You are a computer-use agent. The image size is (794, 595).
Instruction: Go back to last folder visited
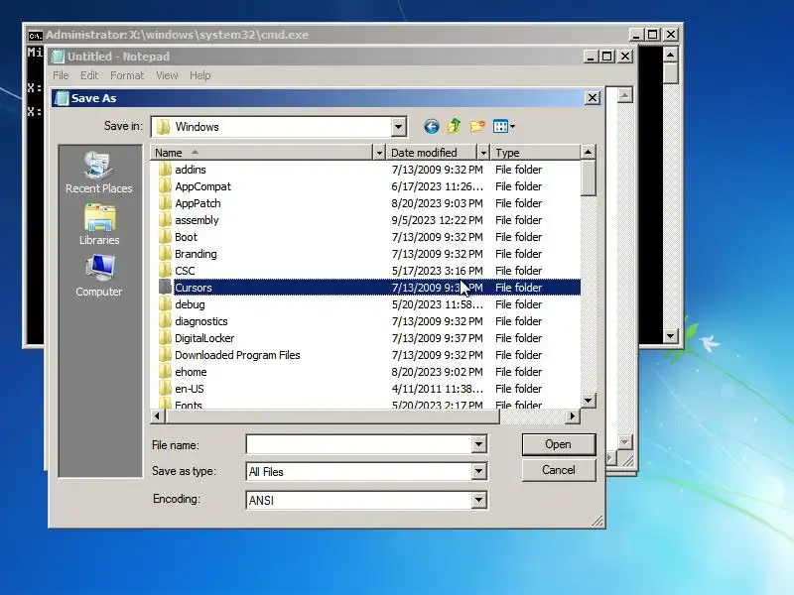[432, 127]
